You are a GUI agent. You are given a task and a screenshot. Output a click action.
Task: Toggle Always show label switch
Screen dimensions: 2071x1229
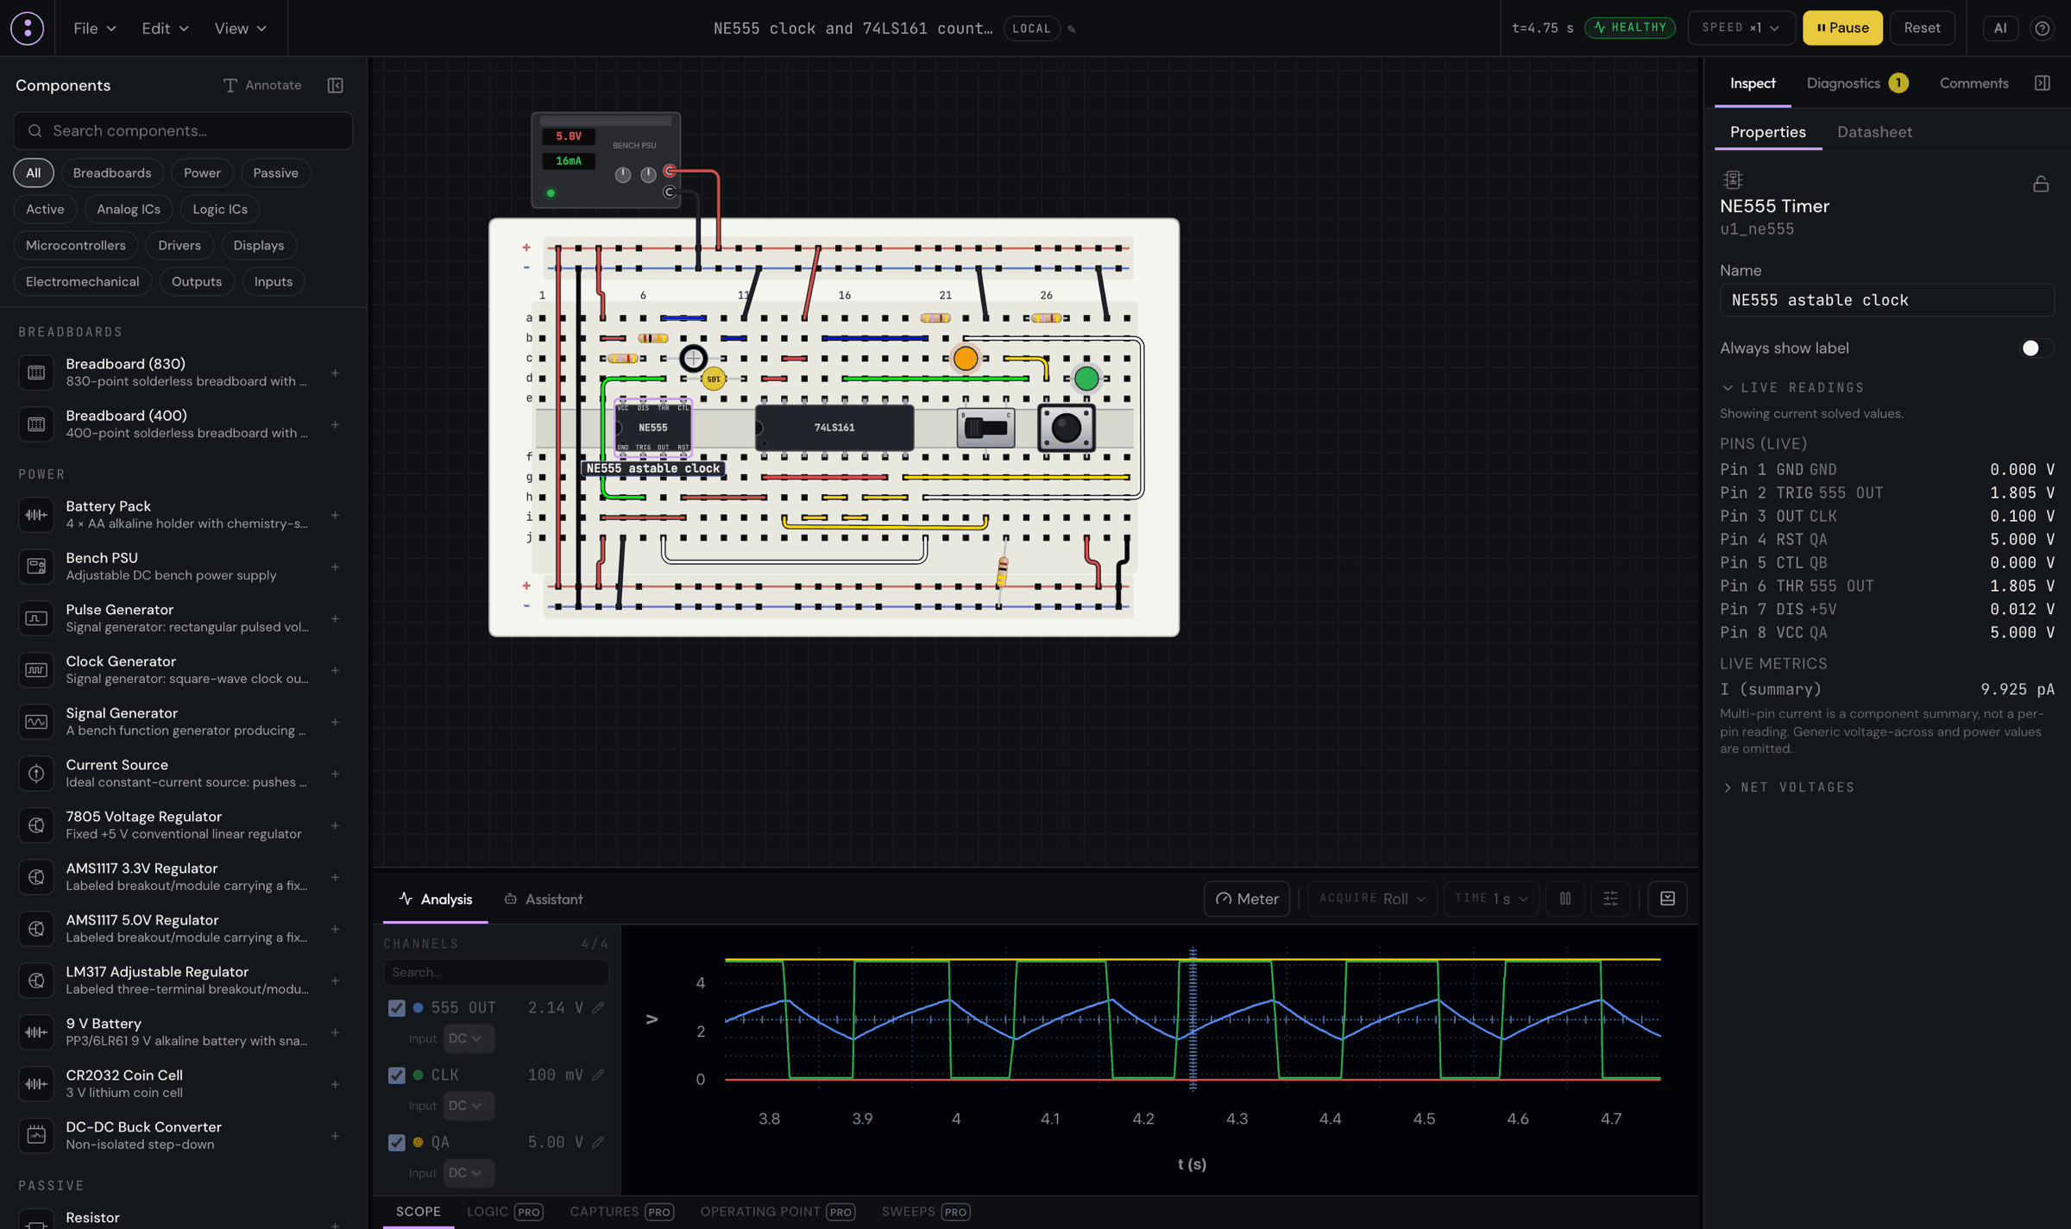click(2036, 348)
